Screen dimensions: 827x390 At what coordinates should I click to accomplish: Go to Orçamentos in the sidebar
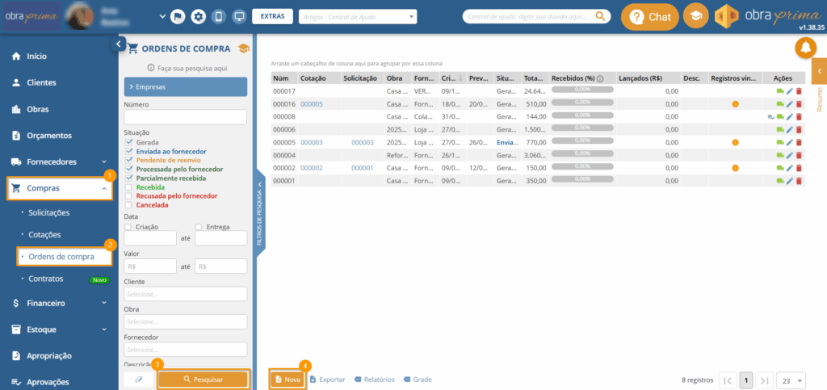pos(49,136)
